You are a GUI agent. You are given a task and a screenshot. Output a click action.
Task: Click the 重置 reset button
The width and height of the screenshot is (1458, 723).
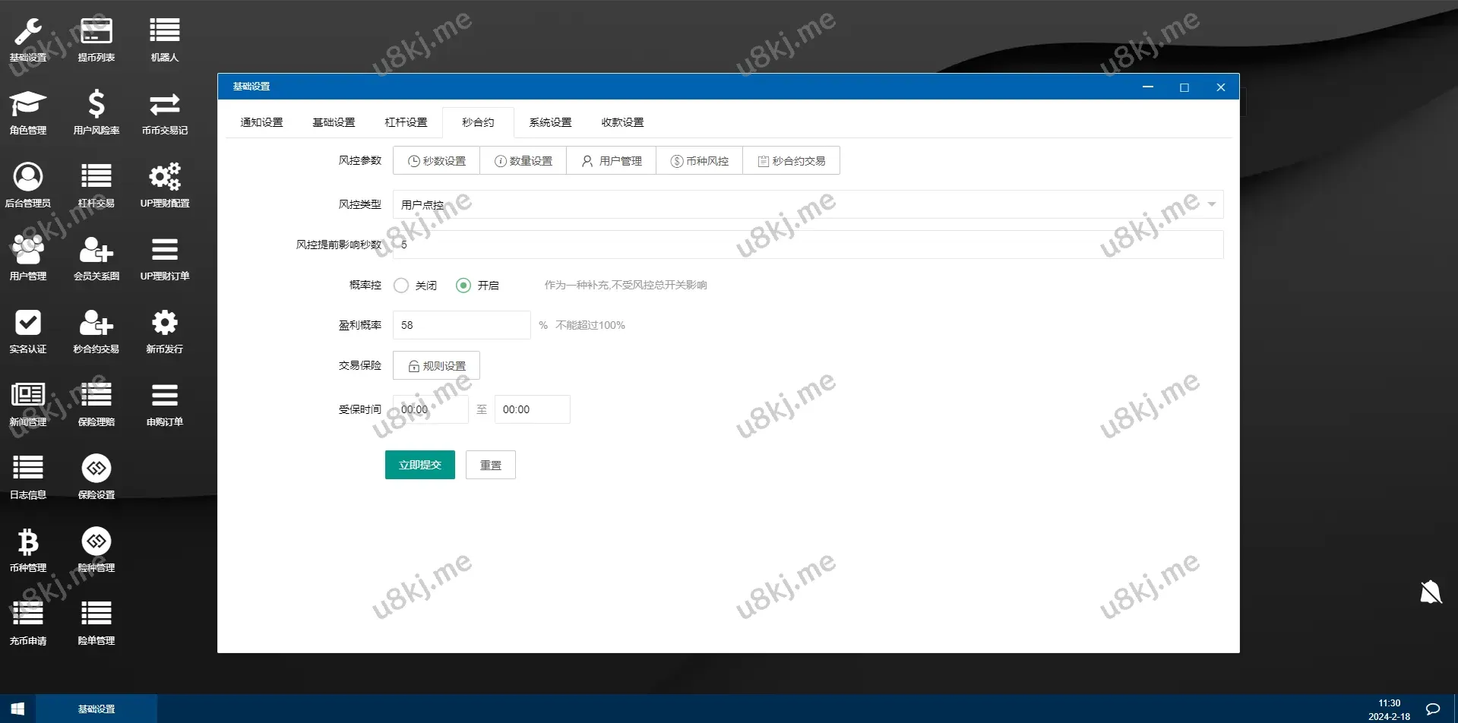click(x=490, y=465)
